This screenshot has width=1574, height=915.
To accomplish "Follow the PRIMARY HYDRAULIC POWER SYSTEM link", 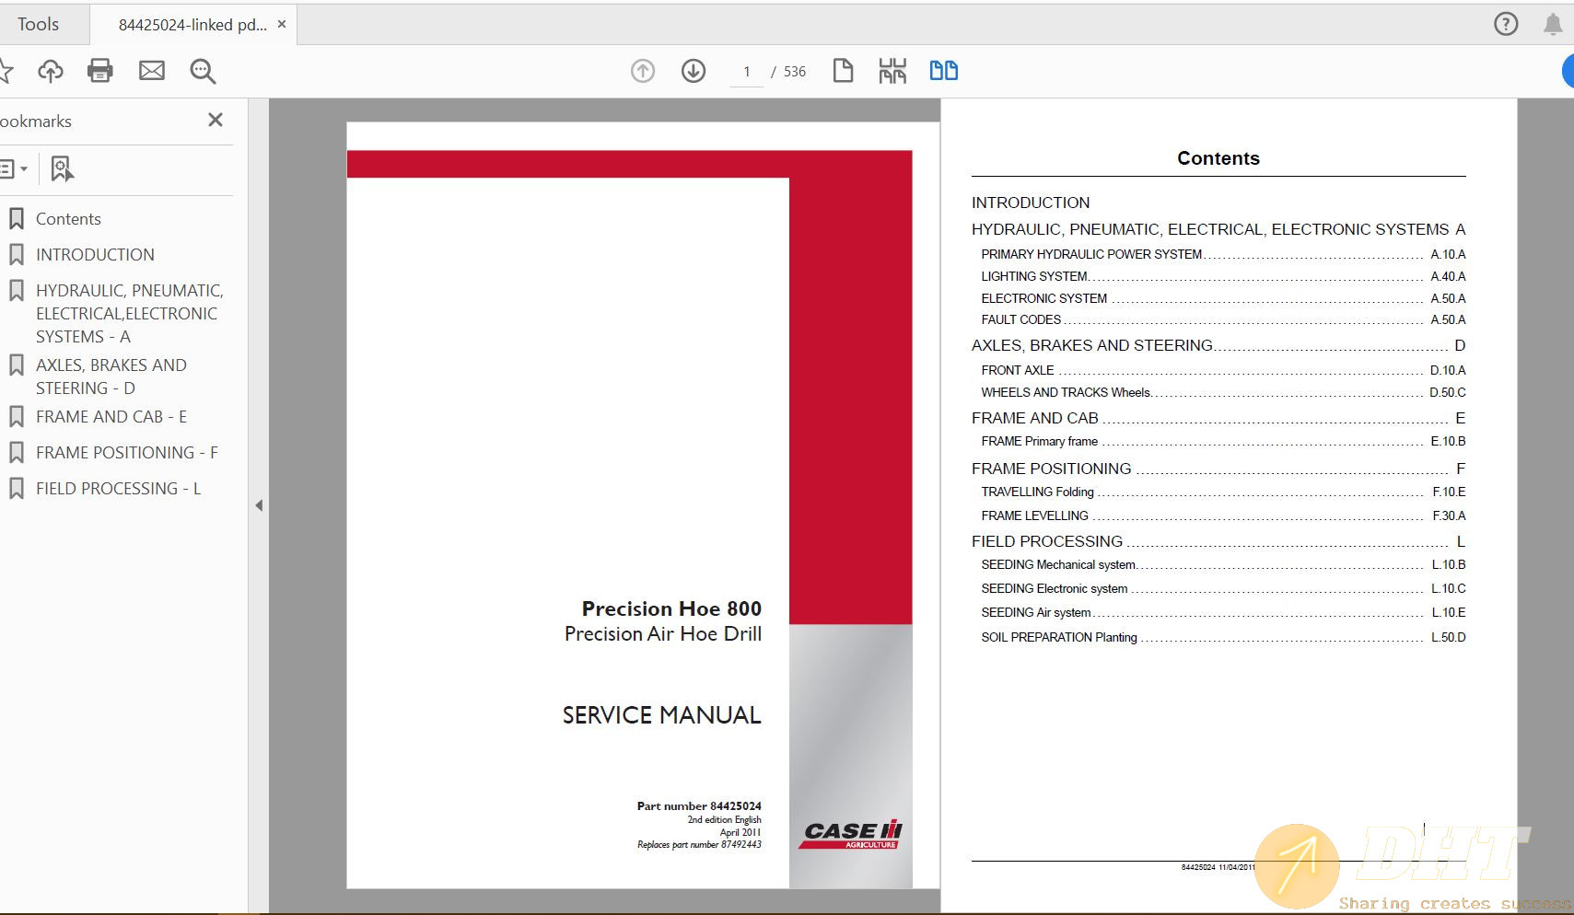I will pos(1223,254).
